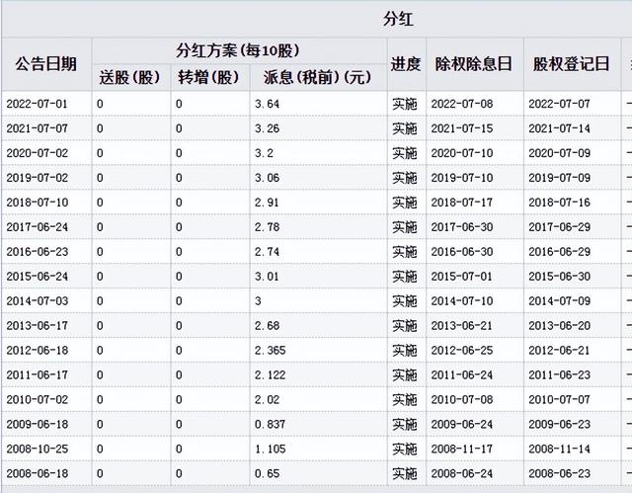Viewport: 632px width, 493px height.
Task: Click ex-dividend date 2015-07-01
Action: click(x=462, y=276)
